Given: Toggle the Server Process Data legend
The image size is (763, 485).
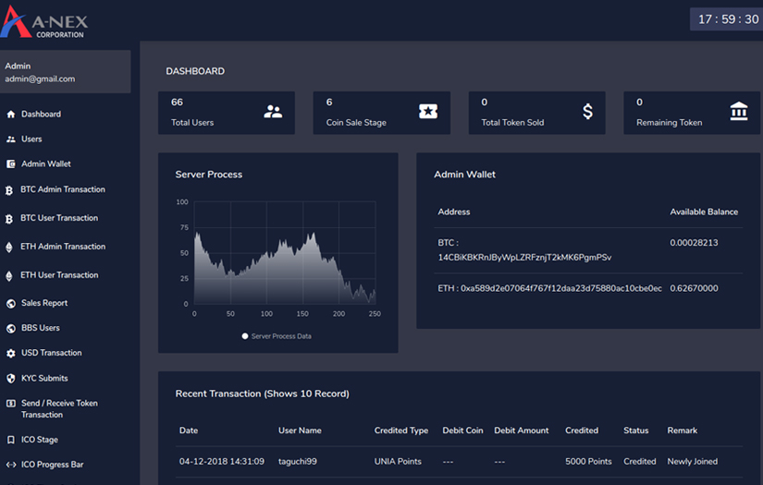Looking at the screenshot, I should pyautogui.click(x=277, y=336).
